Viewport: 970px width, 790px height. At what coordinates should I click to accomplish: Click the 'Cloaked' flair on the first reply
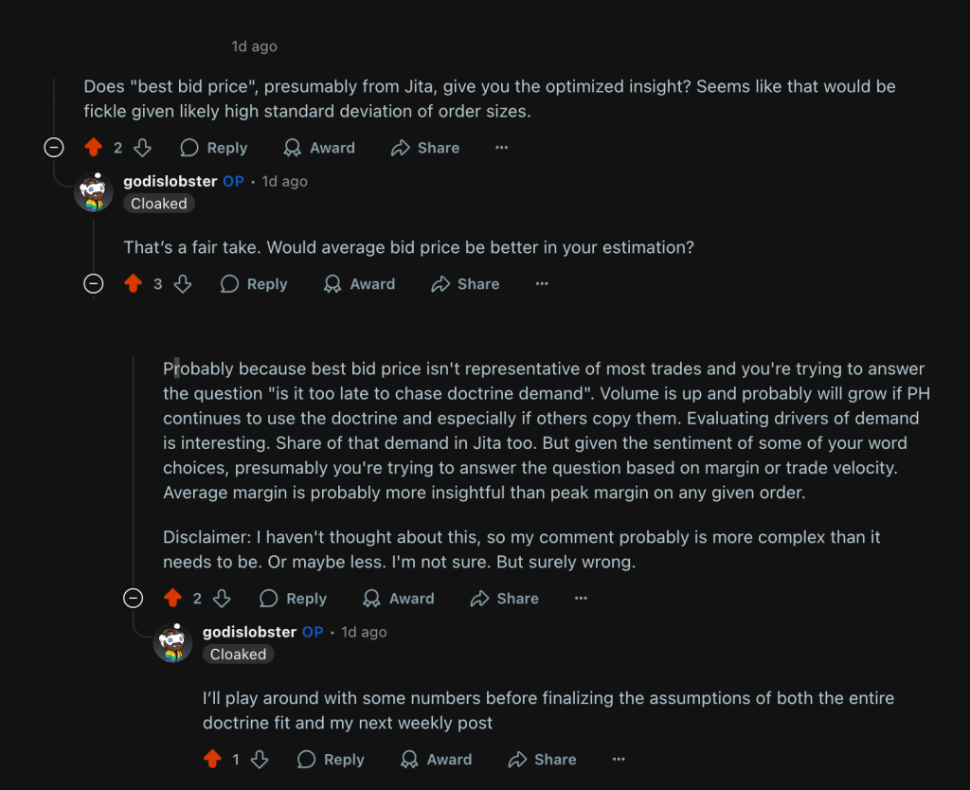pyautogui.click(x=159, y=204)
